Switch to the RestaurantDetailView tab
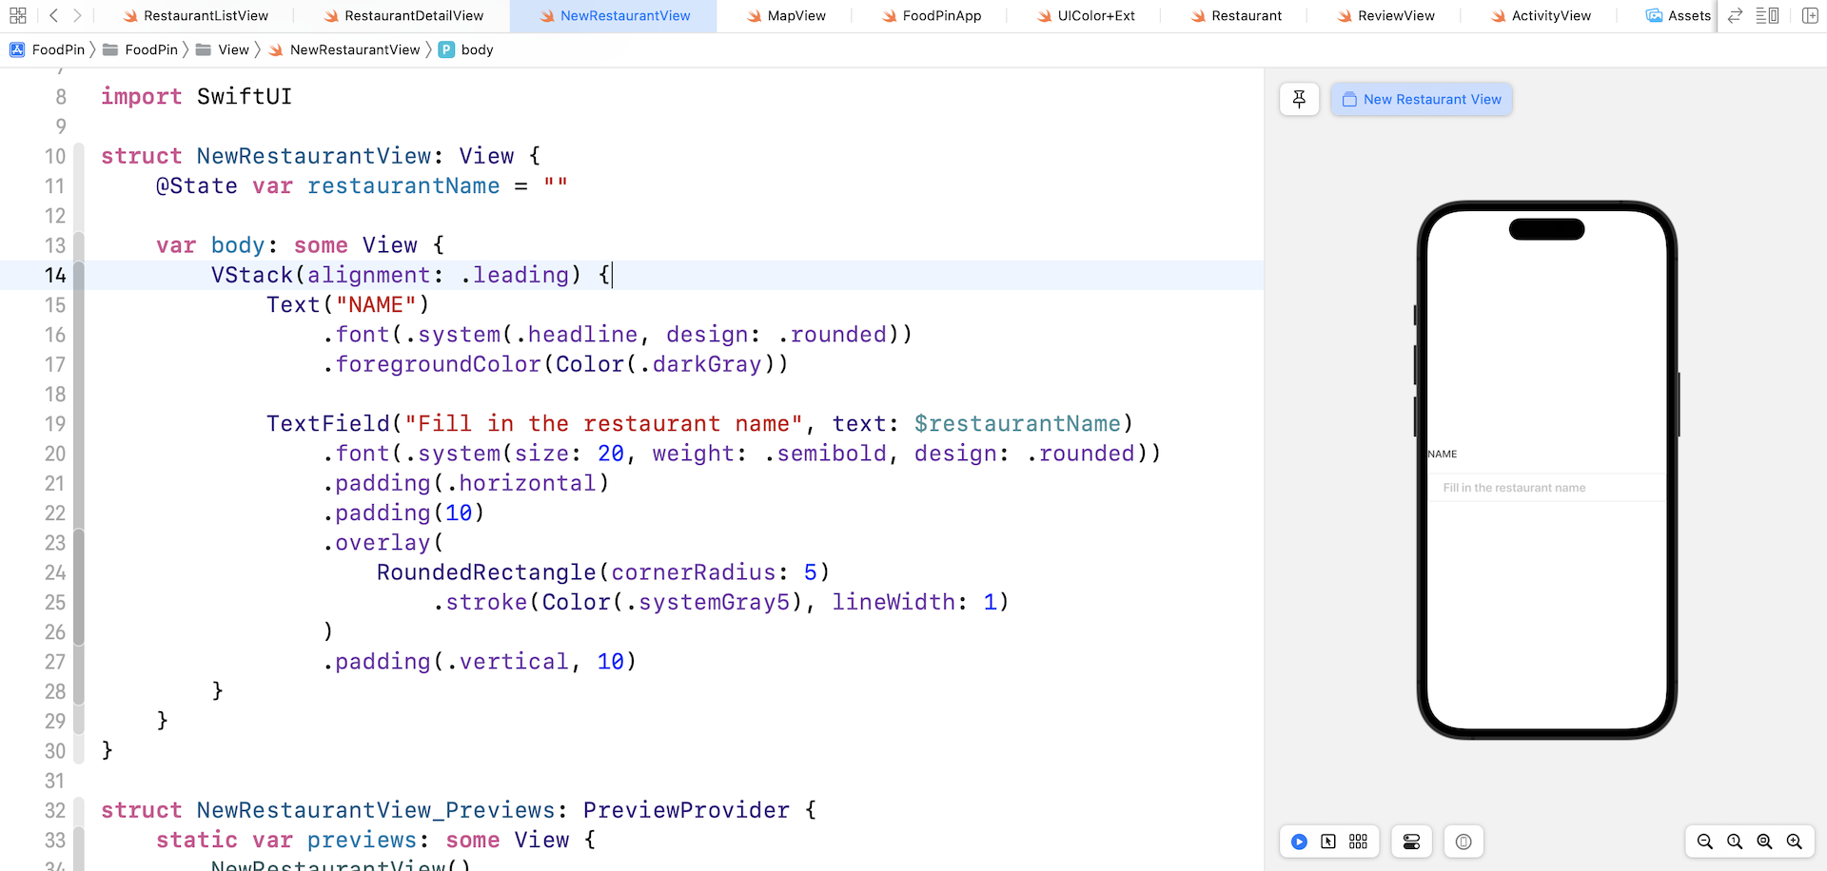1827x871 pixels. click(x=403, y=15)
